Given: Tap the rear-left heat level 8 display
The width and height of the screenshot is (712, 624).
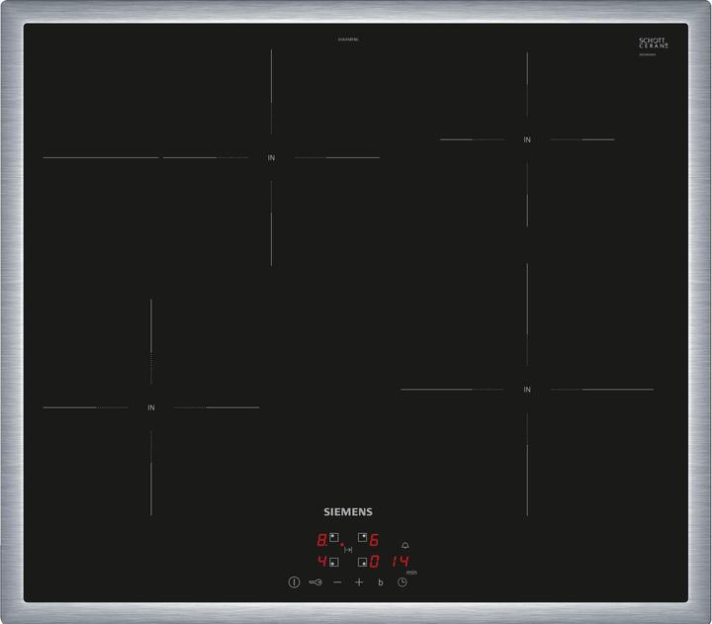Looking at the screenshot, I should (x=321, y=541).
